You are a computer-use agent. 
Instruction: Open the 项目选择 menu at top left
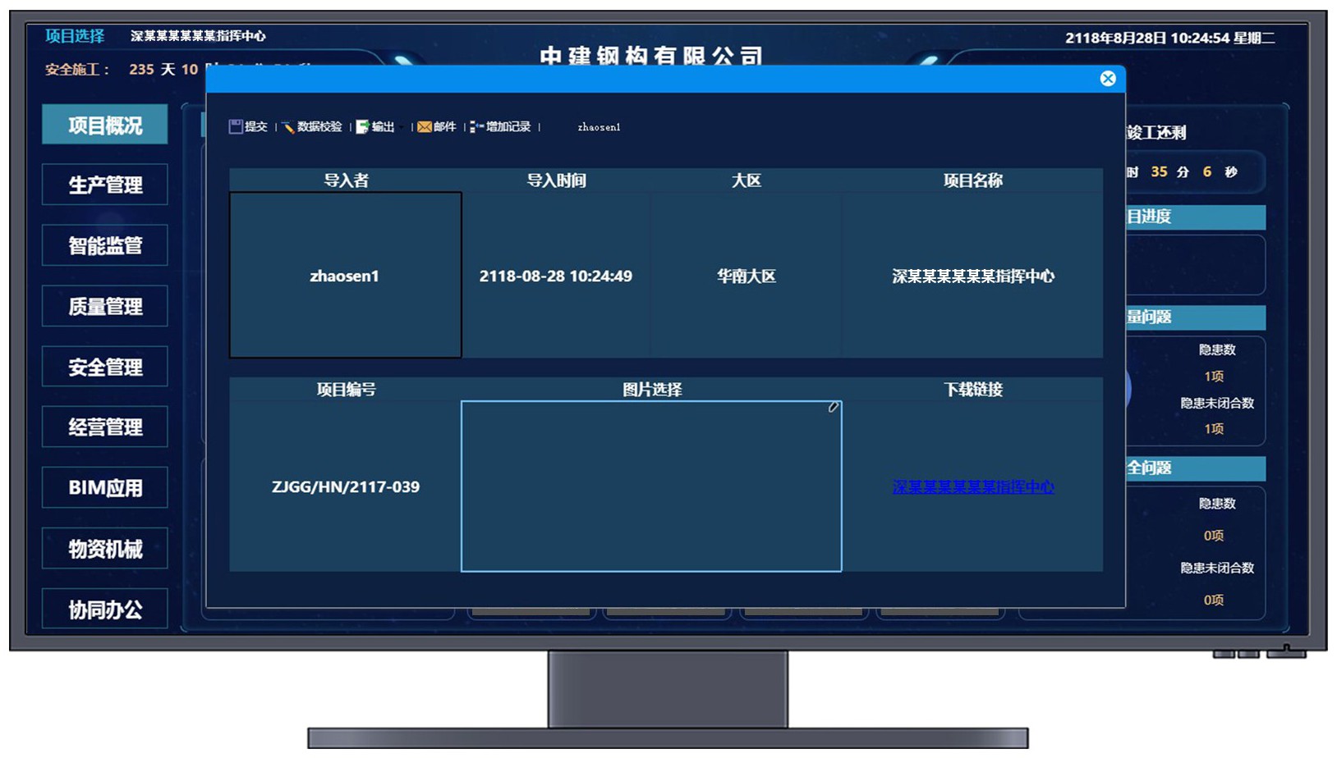[75, 34]
